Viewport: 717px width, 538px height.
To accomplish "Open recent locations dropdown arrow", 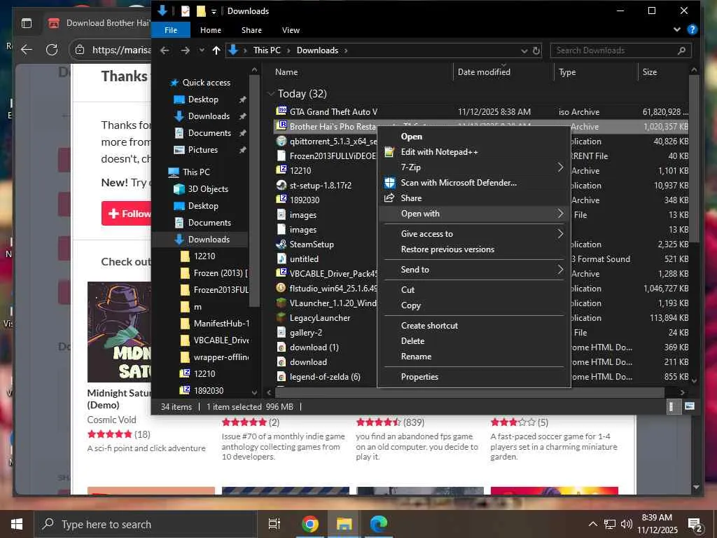I will click(x=202, y=50).
